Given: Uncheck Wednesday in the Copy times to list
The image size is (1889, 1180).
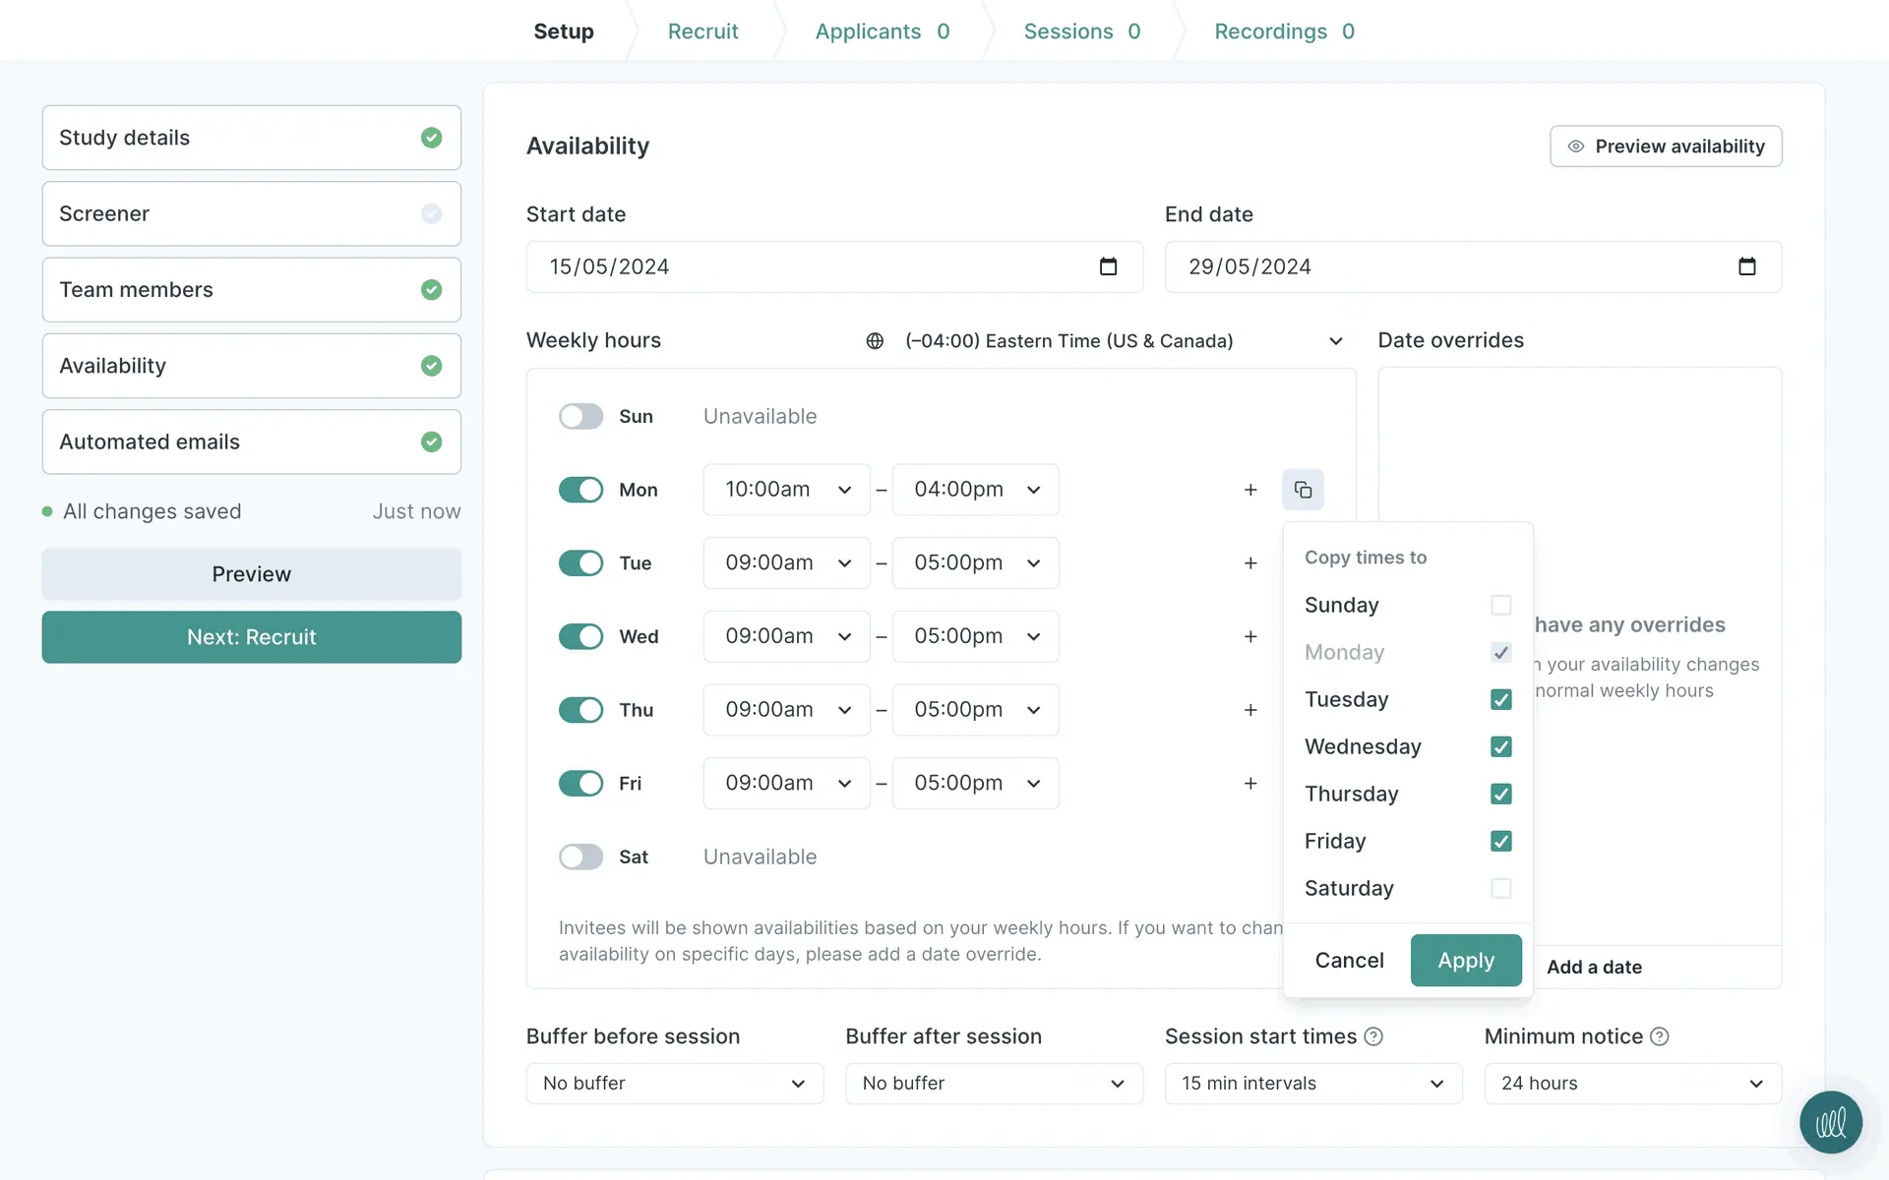Looking at the screenshot, I should tap(1500, 746).
